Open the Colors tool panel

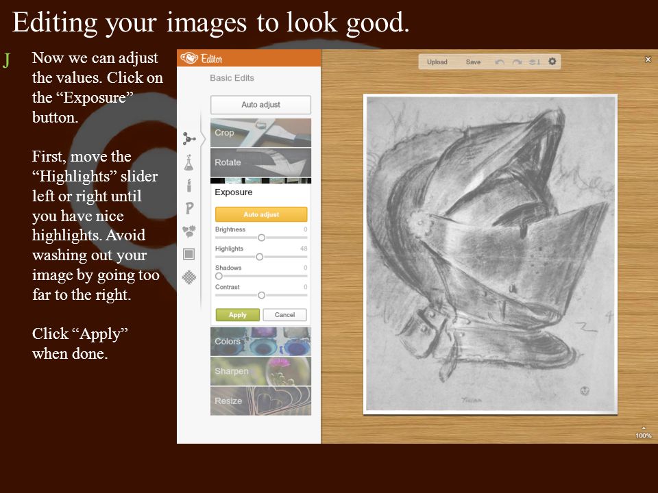[260, 341]
